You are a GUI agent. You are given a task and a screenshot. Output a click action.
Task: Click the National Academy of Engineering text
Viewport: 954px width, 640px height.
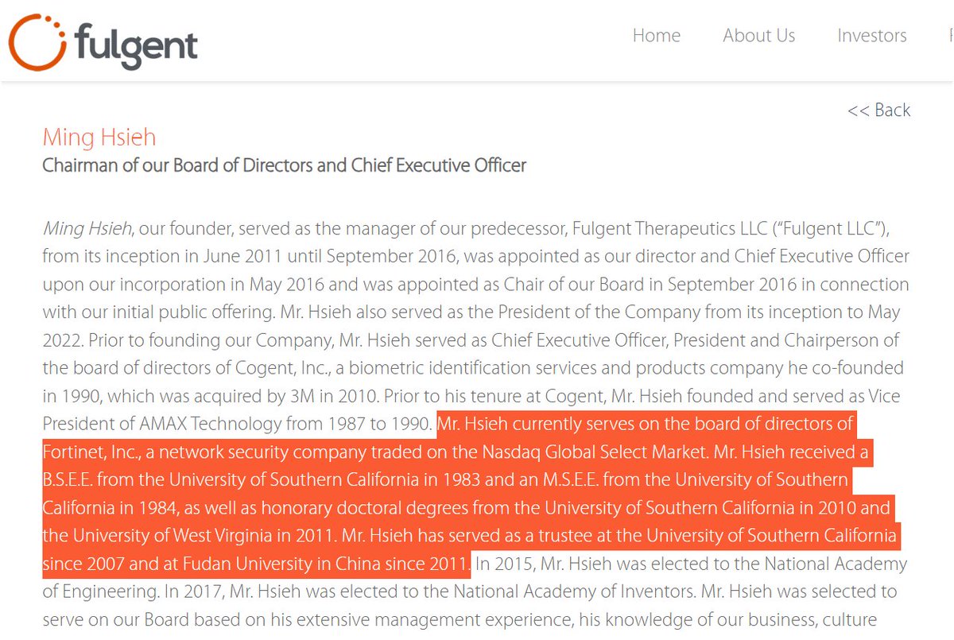point(796,564)
